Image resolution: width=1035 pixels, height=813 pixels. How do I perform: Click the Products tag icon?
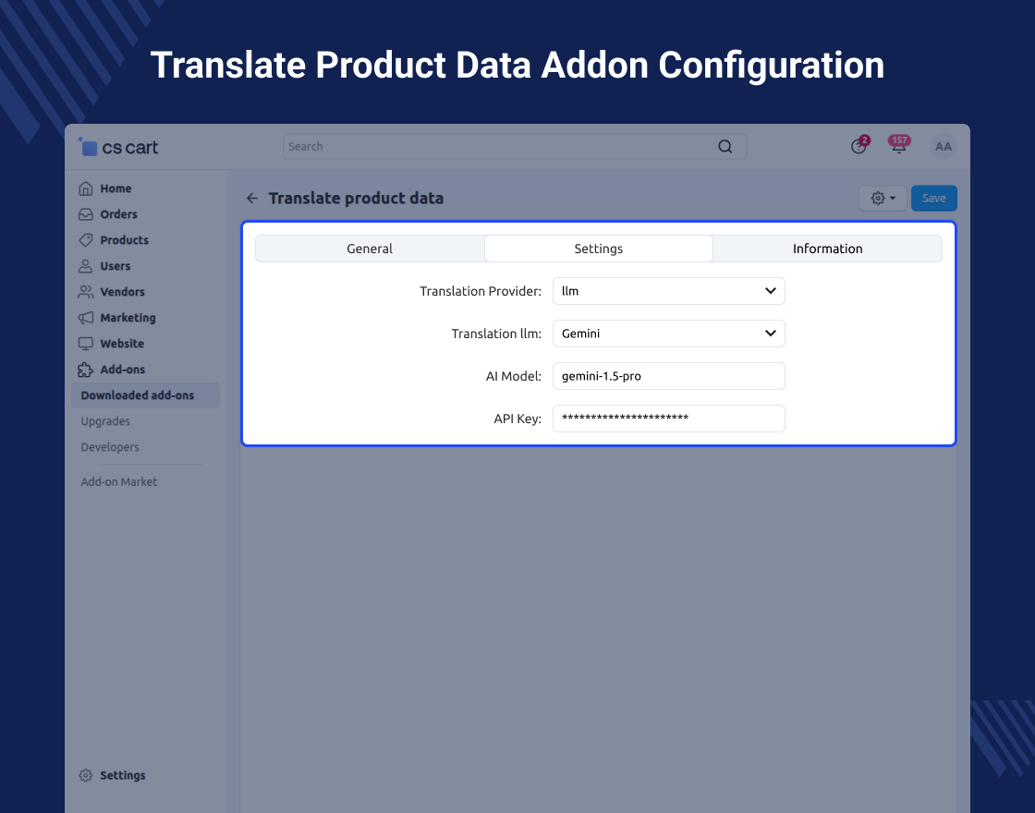tap(86, 240)
